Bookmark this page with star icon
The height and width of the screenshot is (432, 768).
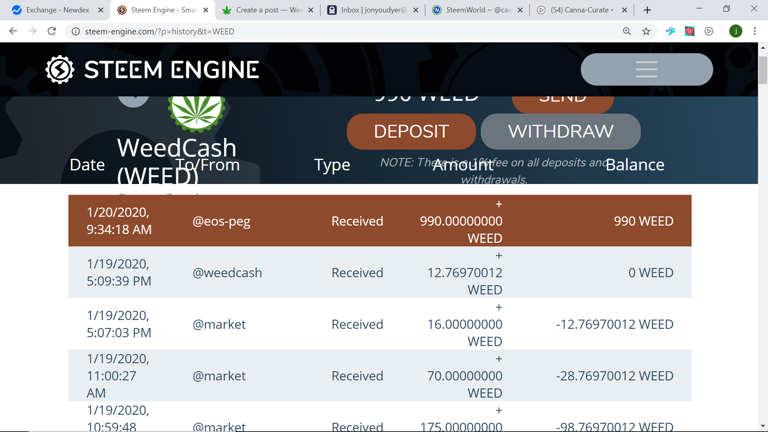coord(646,31)
